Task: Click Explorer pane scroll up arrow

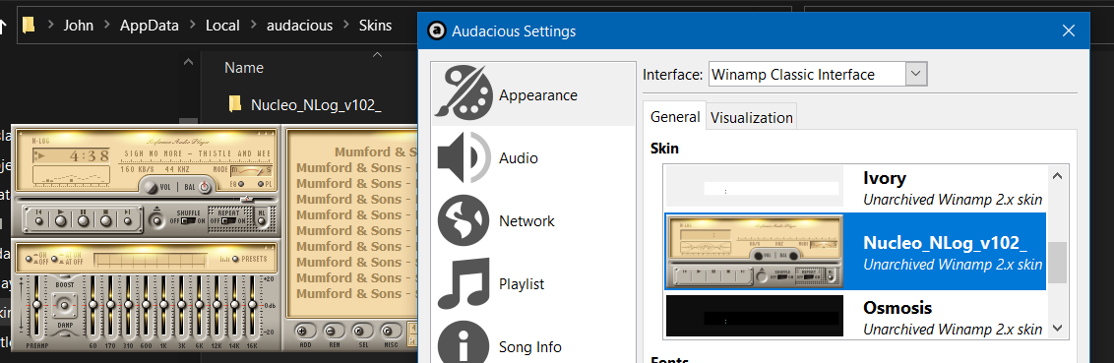Action: coord(188,62)
